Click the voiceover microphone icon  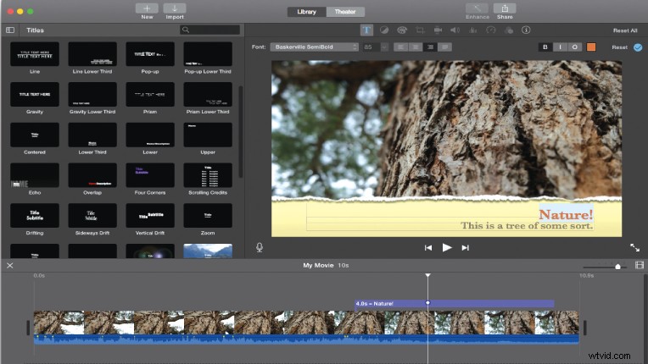[x=260, y=247]
